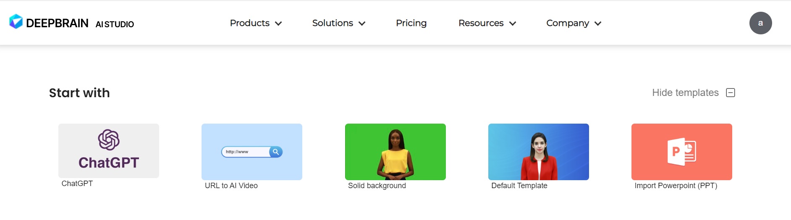Click the URL to AI Video caption
The image size is (791, 220).
pos(231,186)
